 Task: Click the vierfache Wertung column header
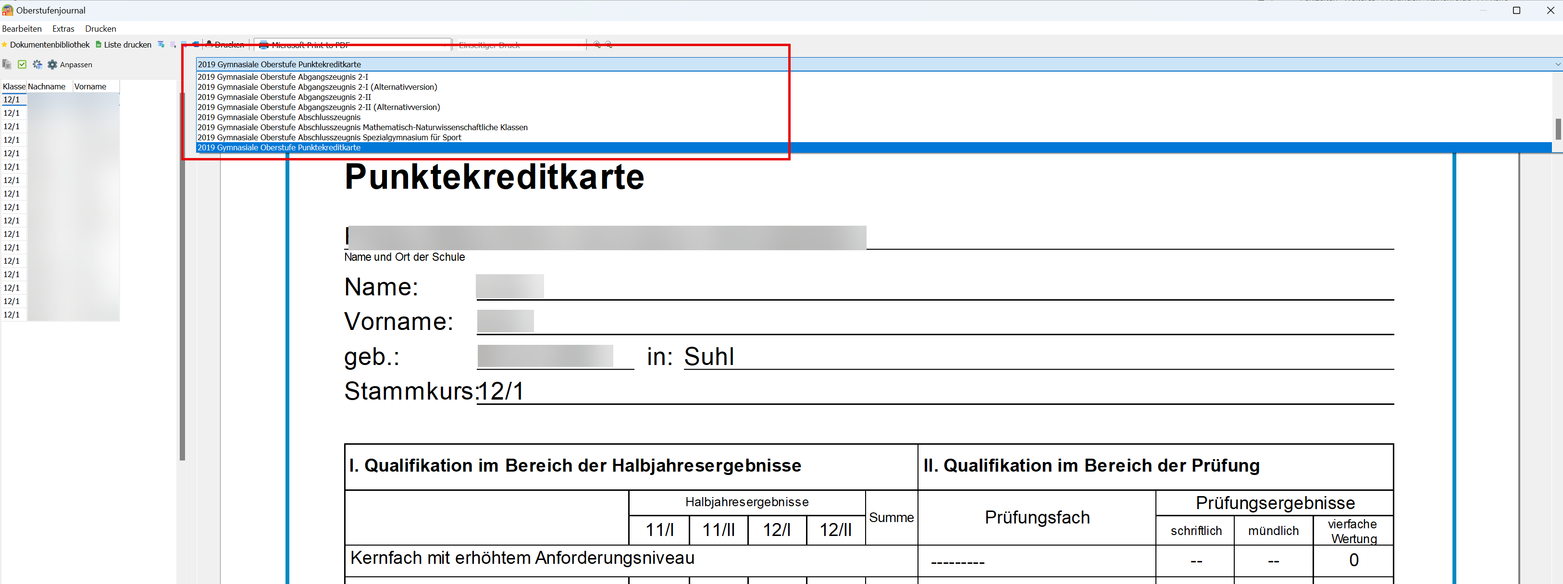click(1353, 531)
